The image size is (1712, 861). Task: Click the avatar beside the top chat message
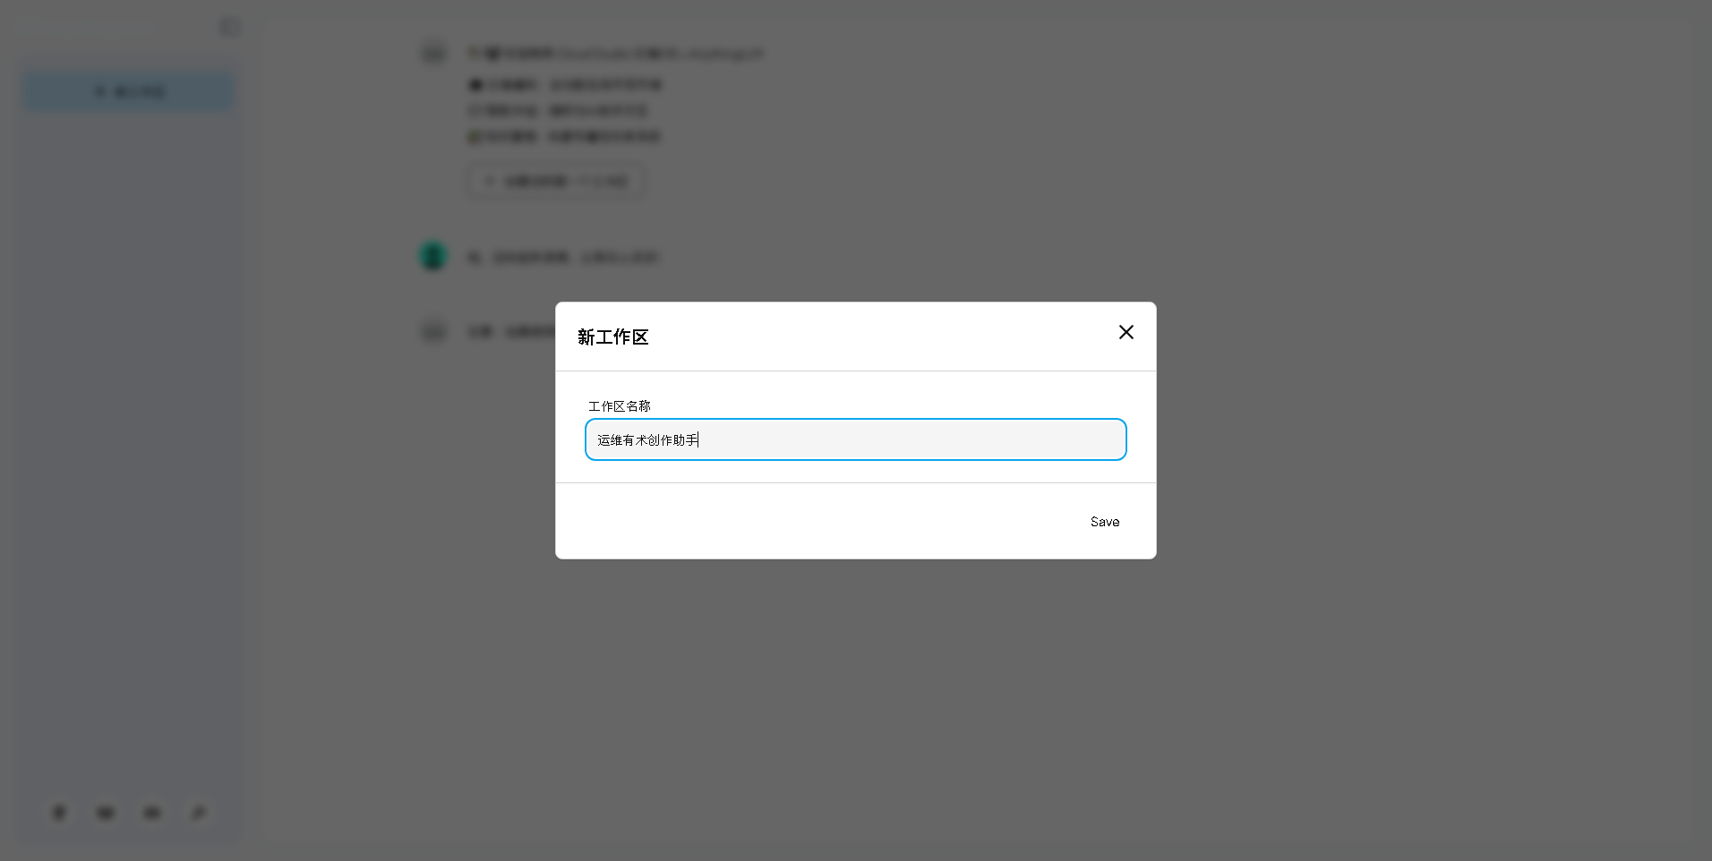[433, 53]
